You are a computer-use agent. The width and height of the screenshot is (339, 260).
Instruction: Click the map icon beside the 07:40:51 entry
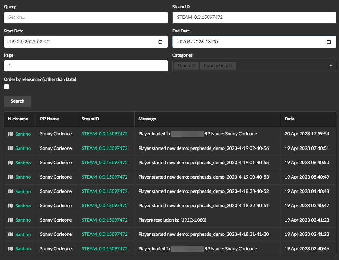click(11, 148)
